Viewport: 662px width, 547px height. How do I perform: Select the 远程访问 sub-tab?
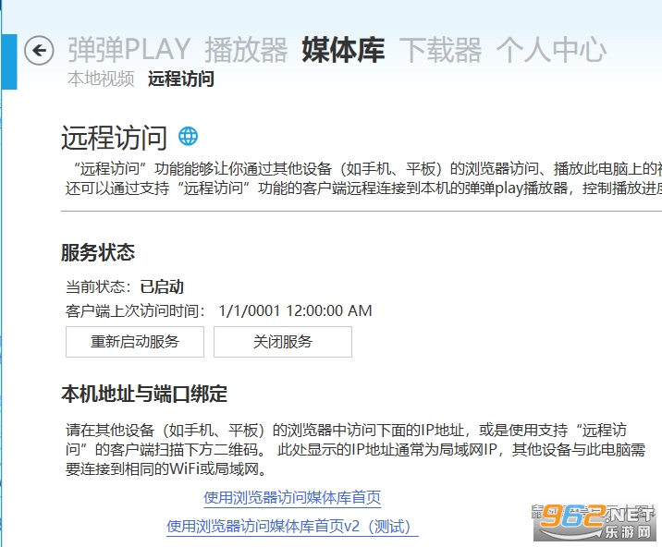(180, 79)
